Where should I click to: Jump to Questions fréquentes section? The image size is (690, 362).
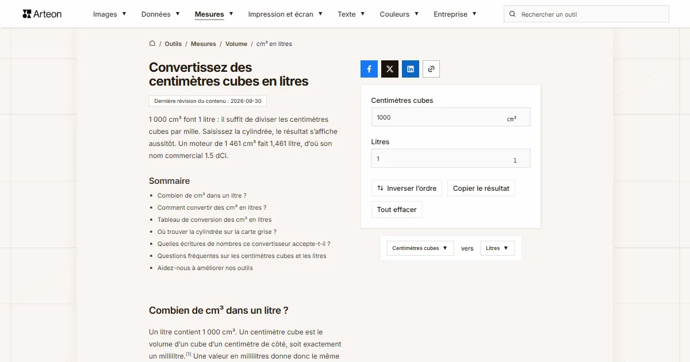[242, 256]
